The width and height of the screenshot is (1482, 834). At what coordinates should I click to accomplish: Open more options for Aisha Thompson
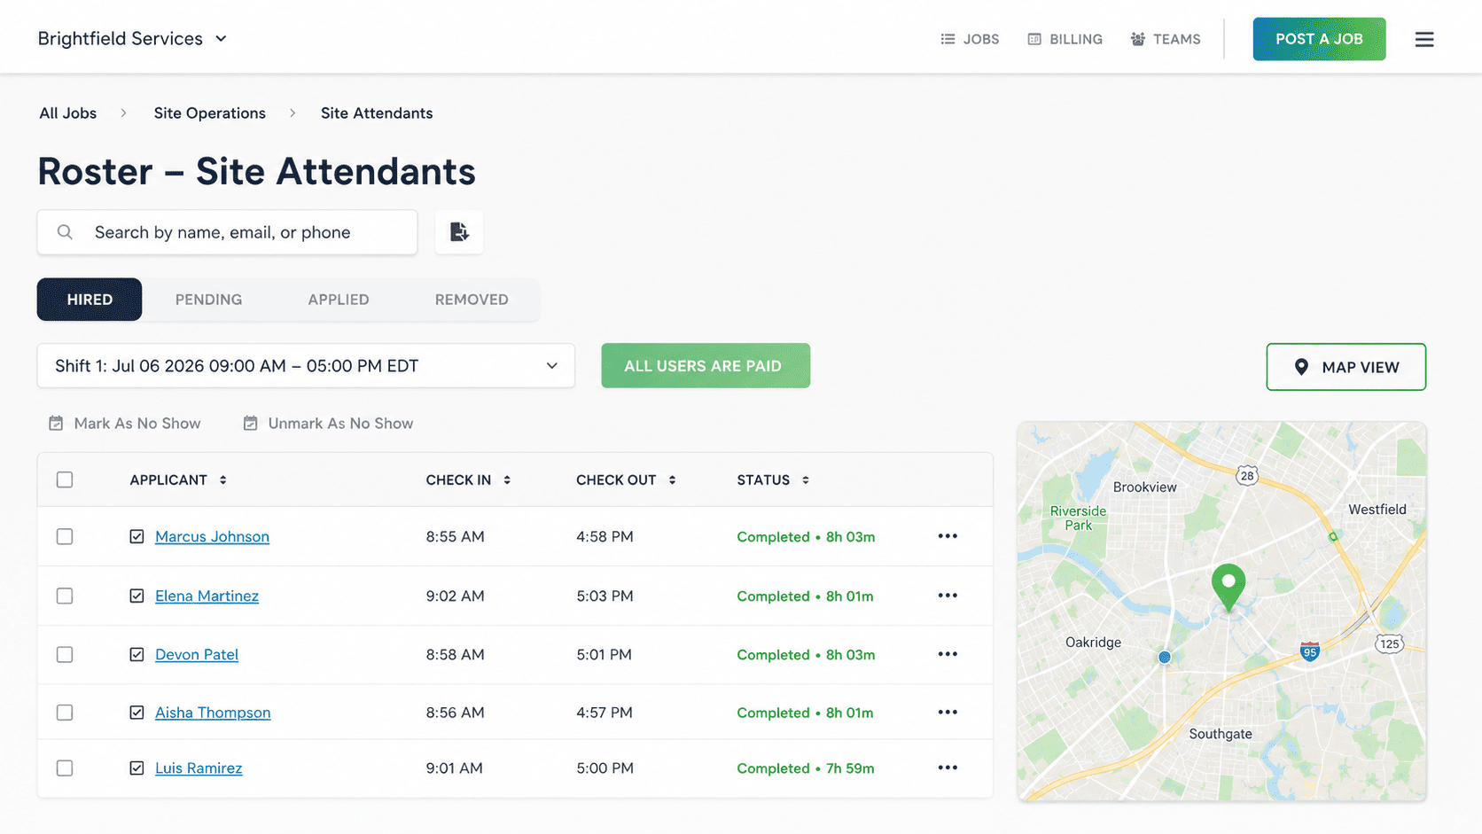(x=948, y=713)
